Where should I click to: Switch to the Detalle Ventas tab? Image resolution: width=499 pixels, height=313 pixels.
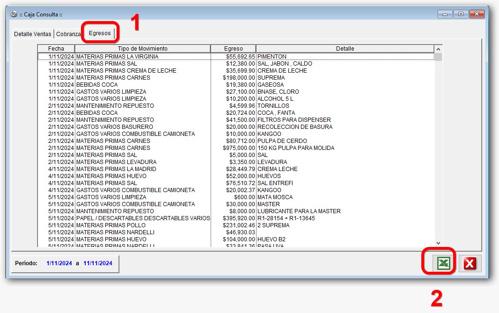[32, 34]
